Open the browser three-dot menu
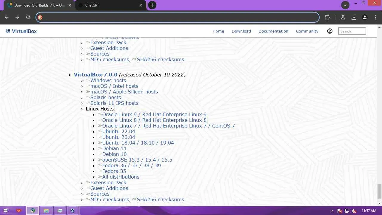 [375, 17]
